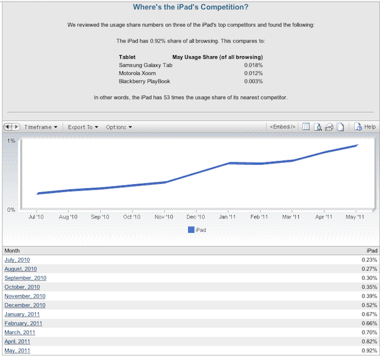Click the printer icon
Viewport: 380px width, 358px height.
point(329,127)
